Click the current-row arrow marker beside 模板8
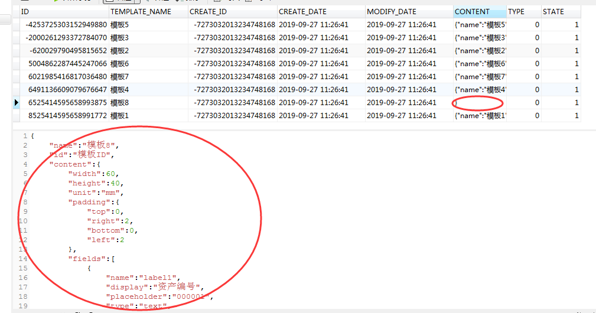 click(17, 103)
